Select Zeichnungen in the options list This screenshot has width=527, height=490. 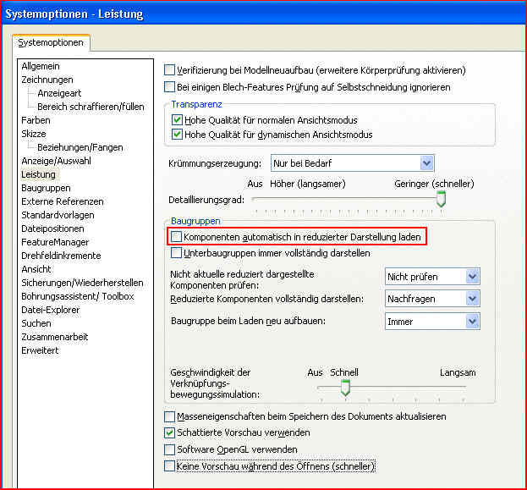[47, 80]
